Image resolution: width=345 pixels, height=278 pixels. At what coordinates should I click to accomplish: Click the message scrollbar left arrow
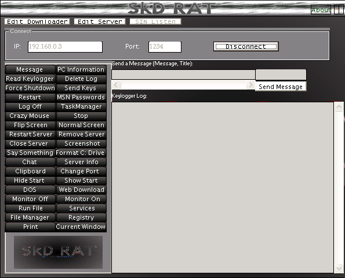click(x=116, y=84)
